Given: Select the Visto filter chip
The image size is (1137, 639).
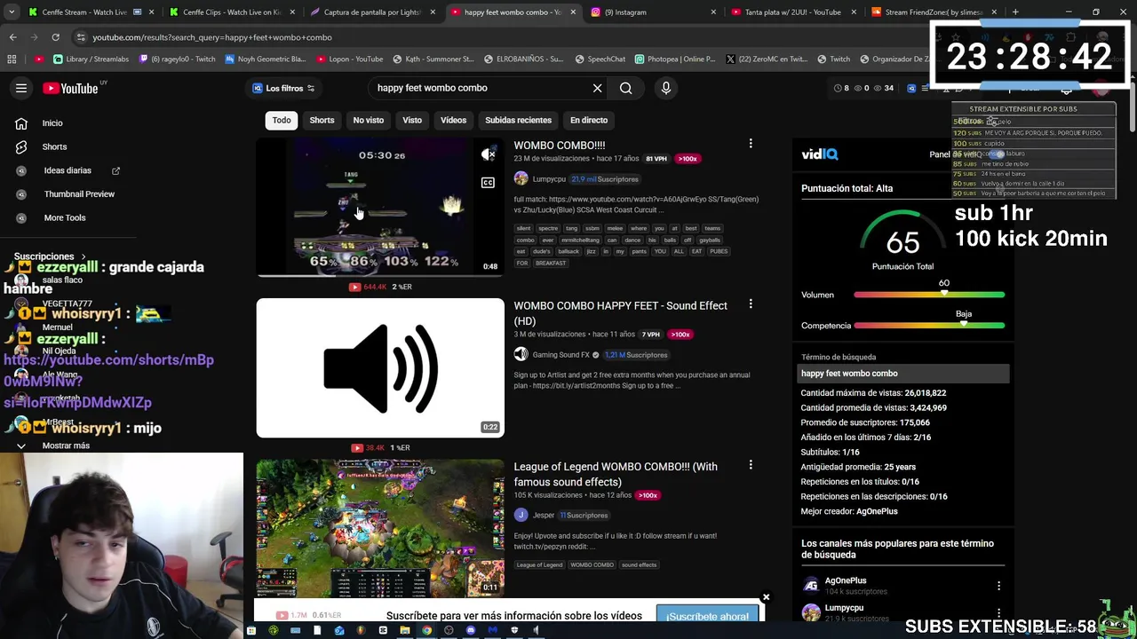Looking at the screenshot, I should (412, 120).
